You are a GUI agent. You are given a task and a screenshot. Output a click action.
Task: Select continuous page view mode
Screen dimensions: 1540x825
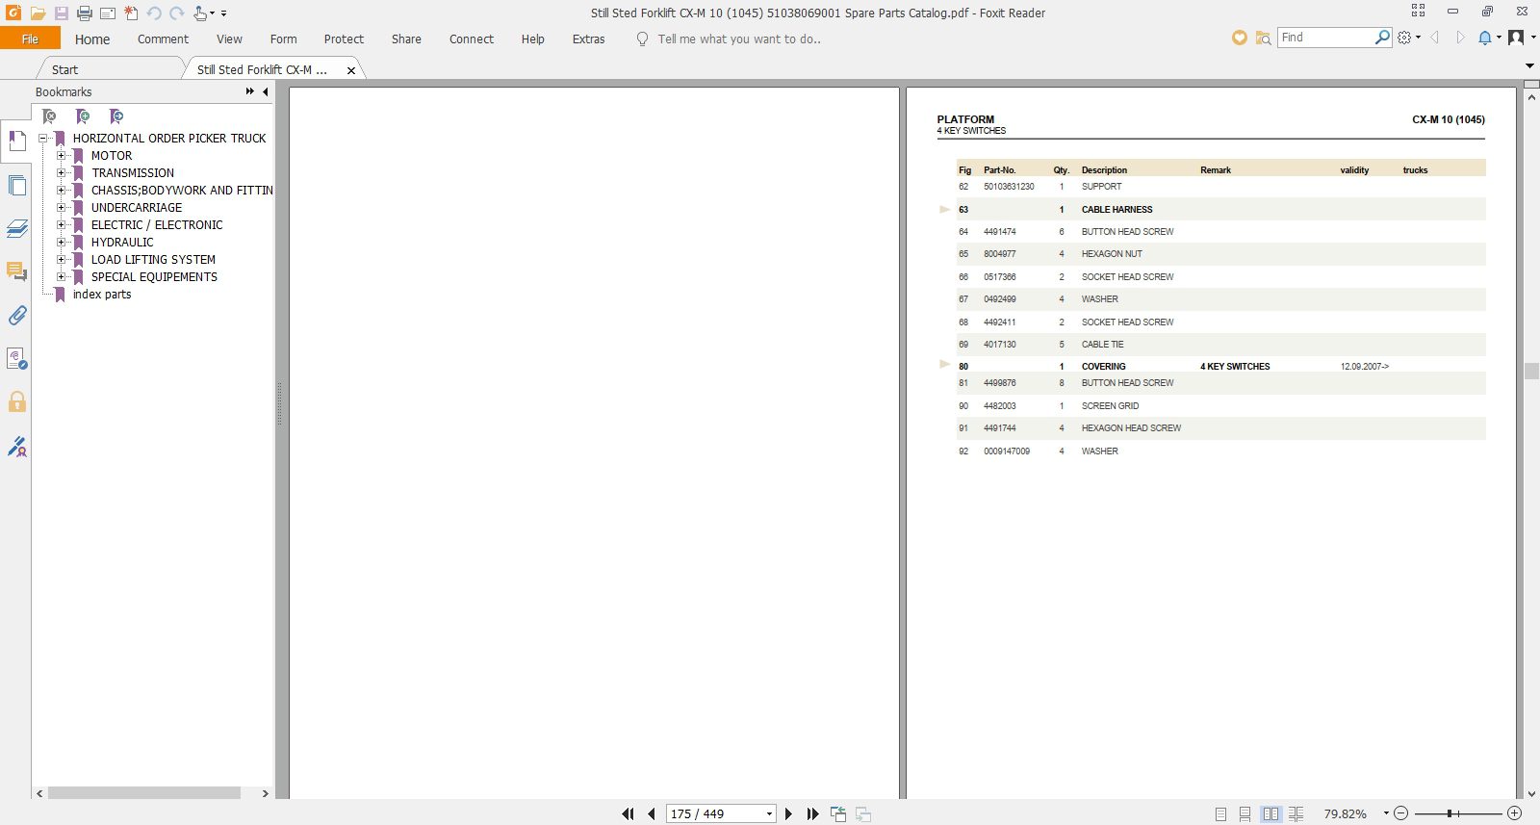pos(1245,813)
